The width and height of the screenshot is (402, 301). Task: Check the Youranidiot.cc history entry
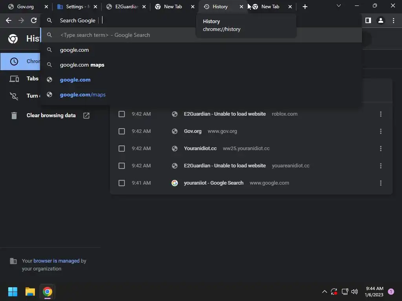122,149
